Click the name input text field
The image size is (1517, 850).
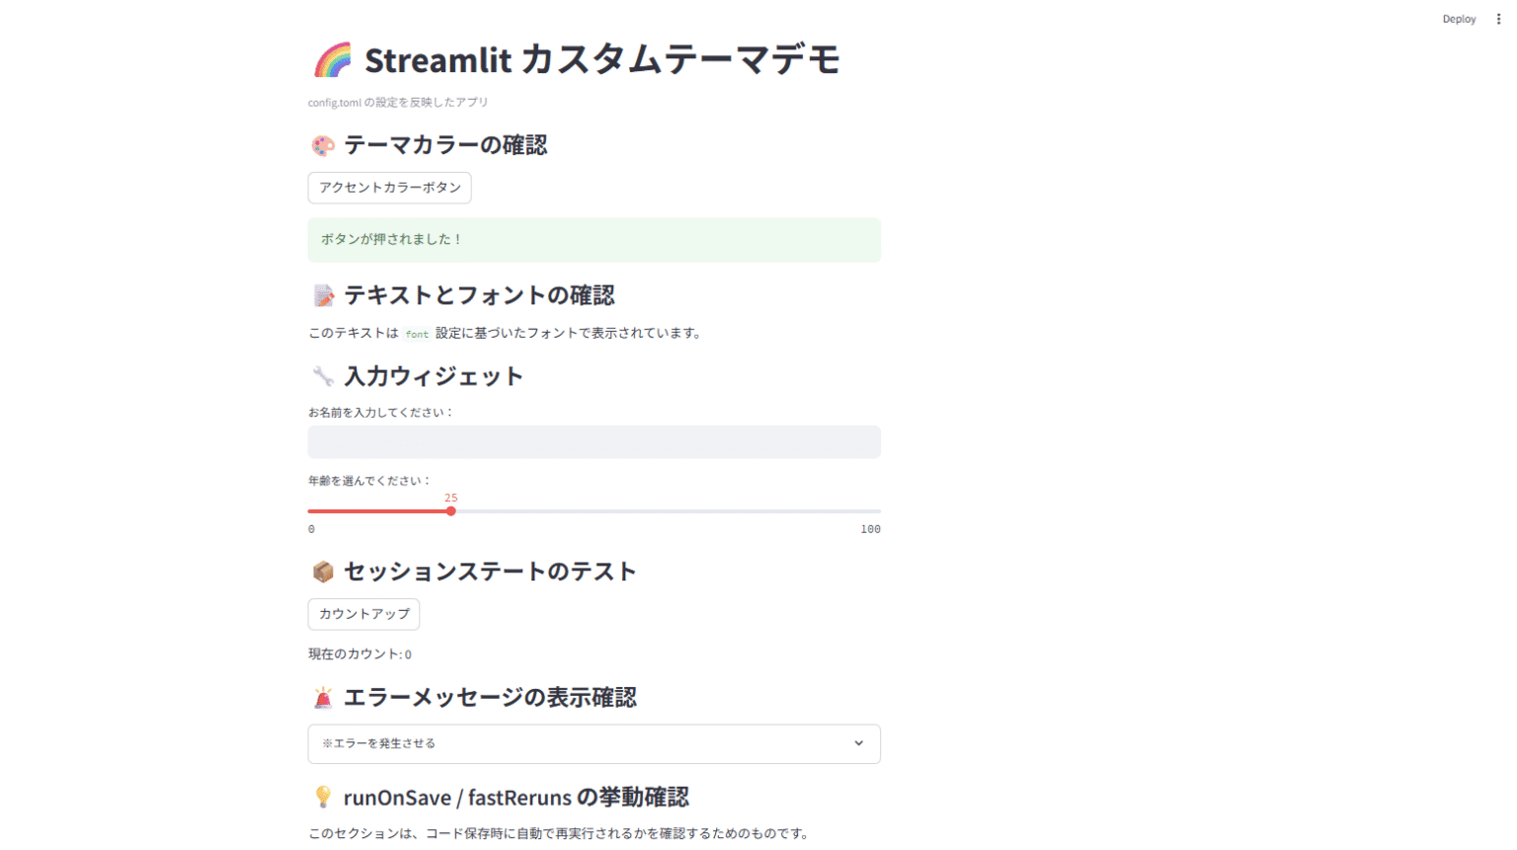[594, 442]
